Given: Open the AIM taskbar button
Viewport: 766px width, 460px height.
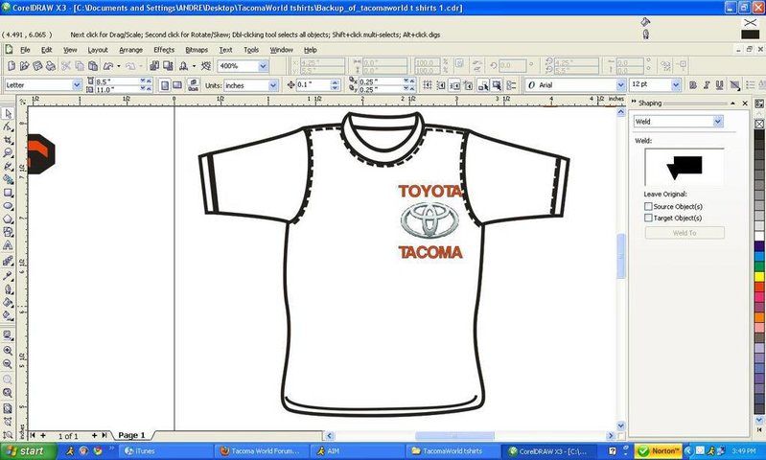Looking at the screenshot, I should tap(357, 451).
